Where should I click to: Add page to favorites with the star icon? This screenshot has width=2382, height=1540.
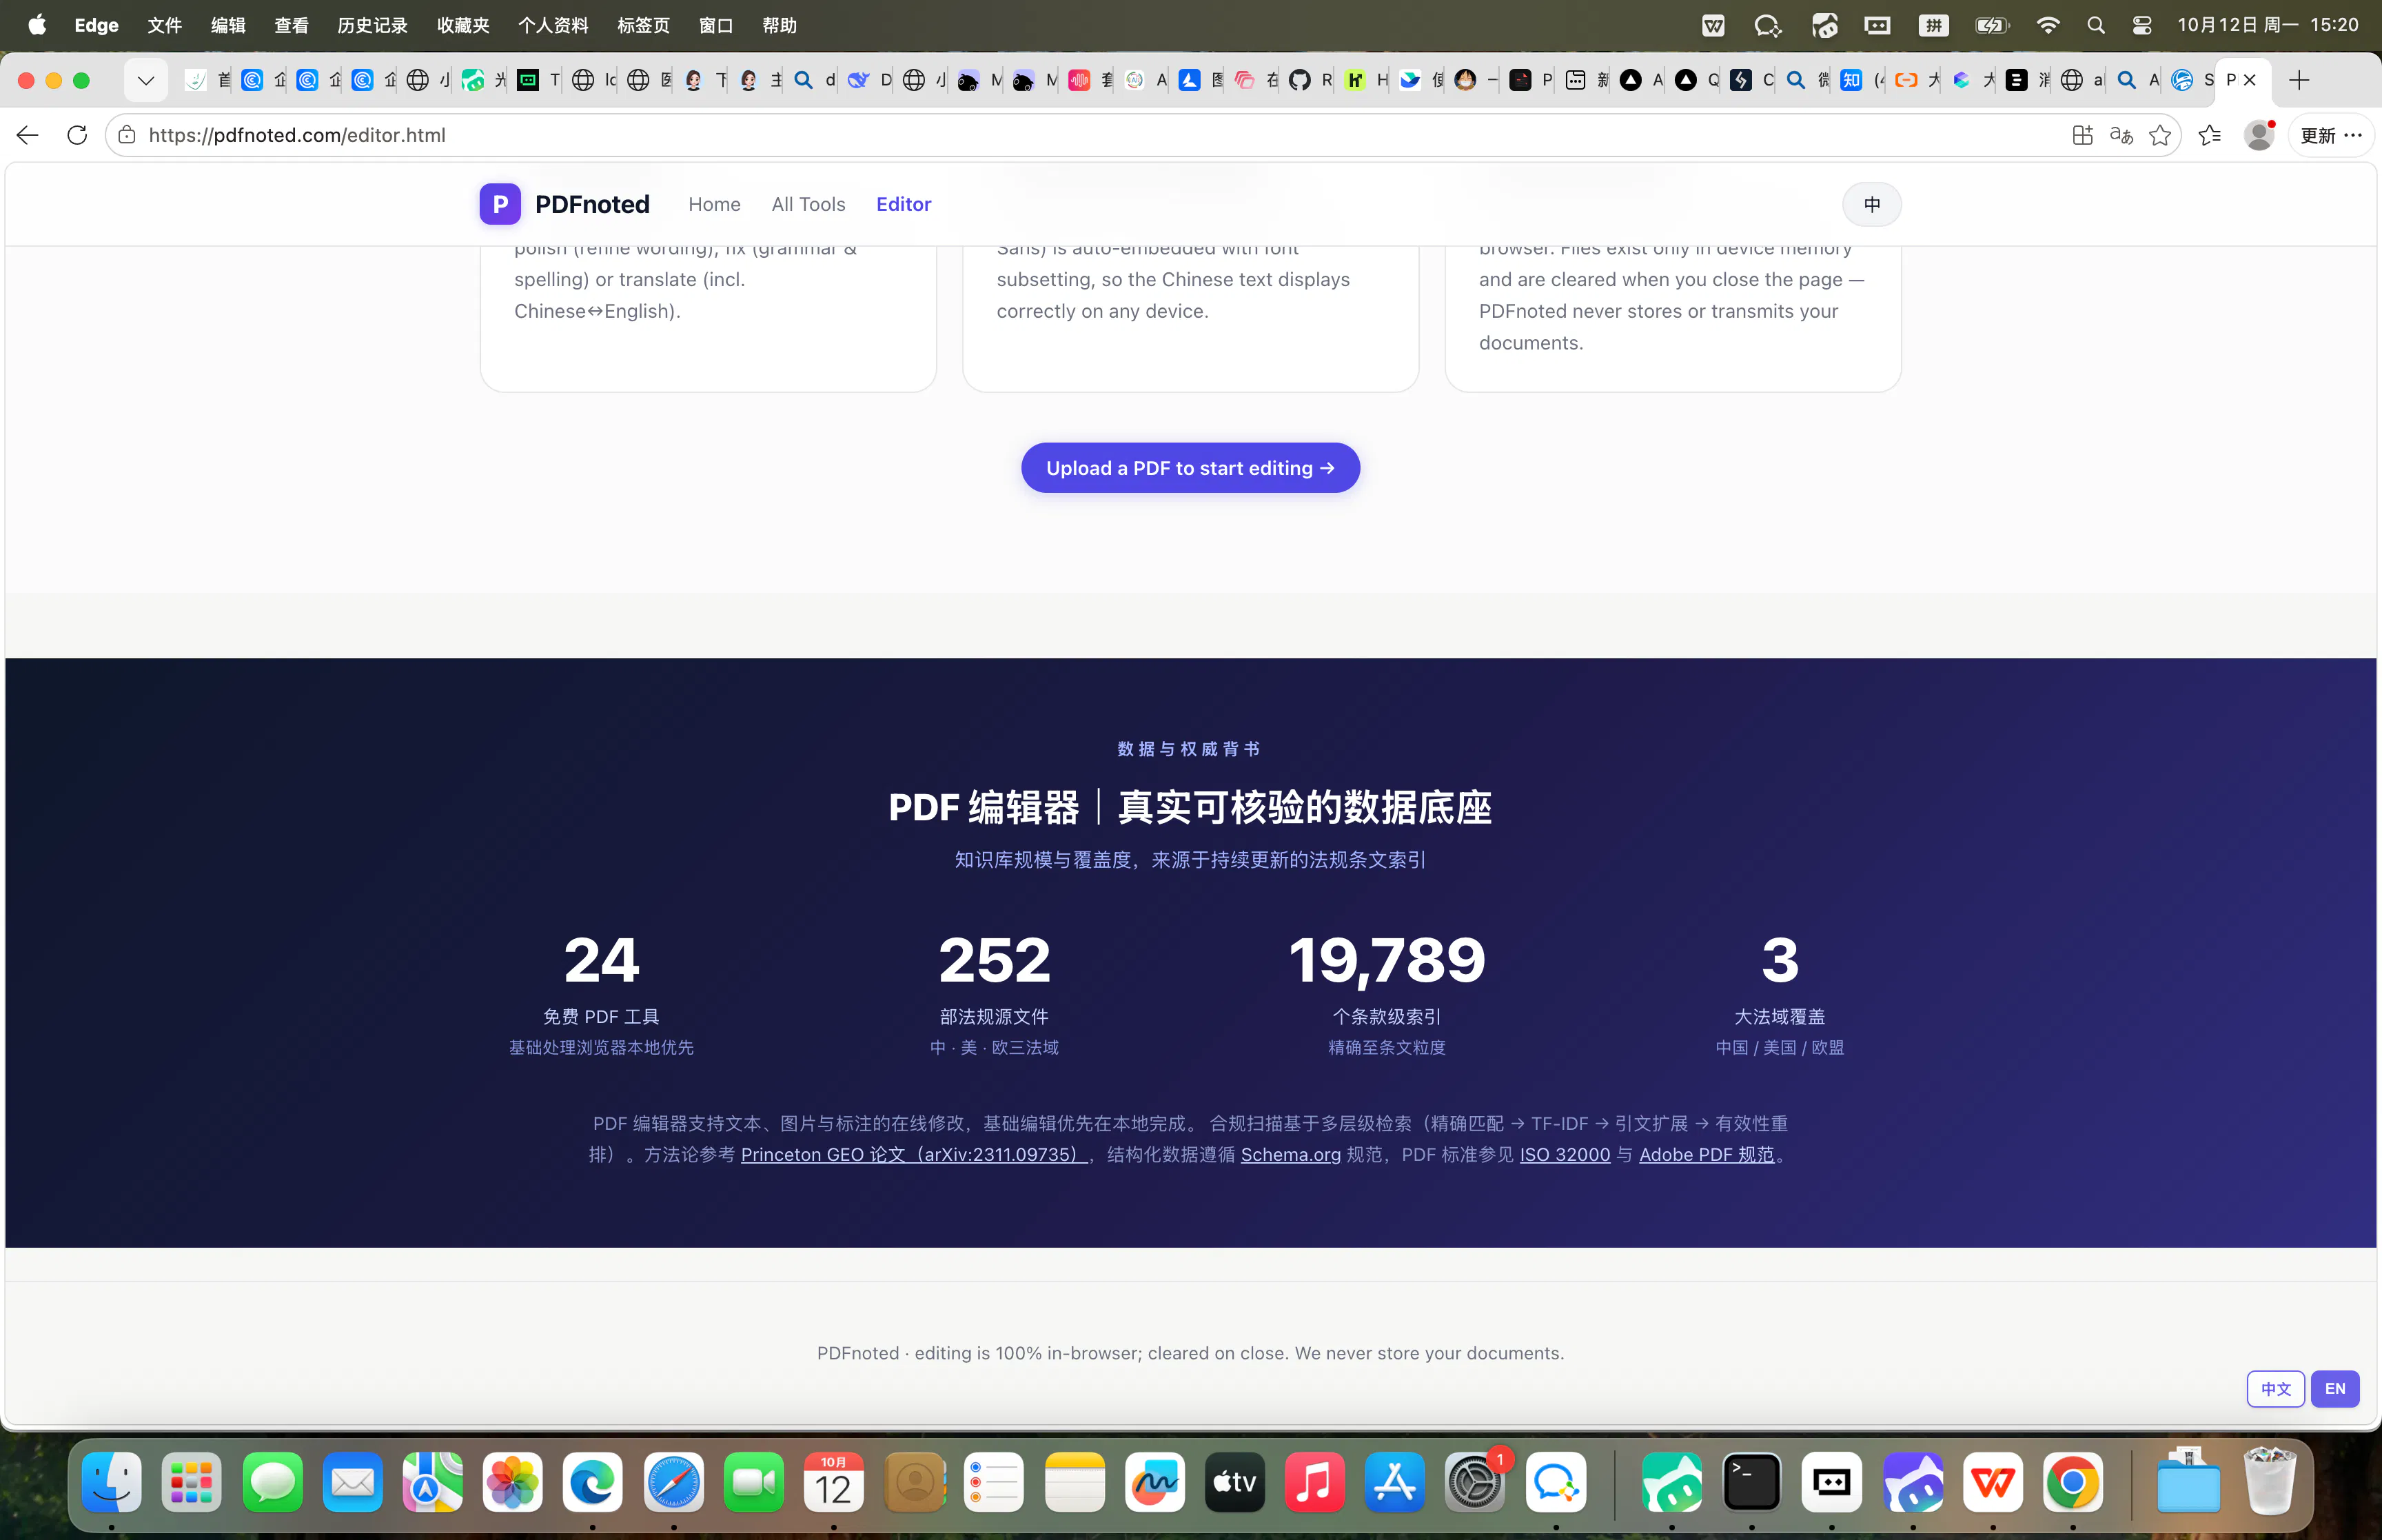(x=2160, y=135)
